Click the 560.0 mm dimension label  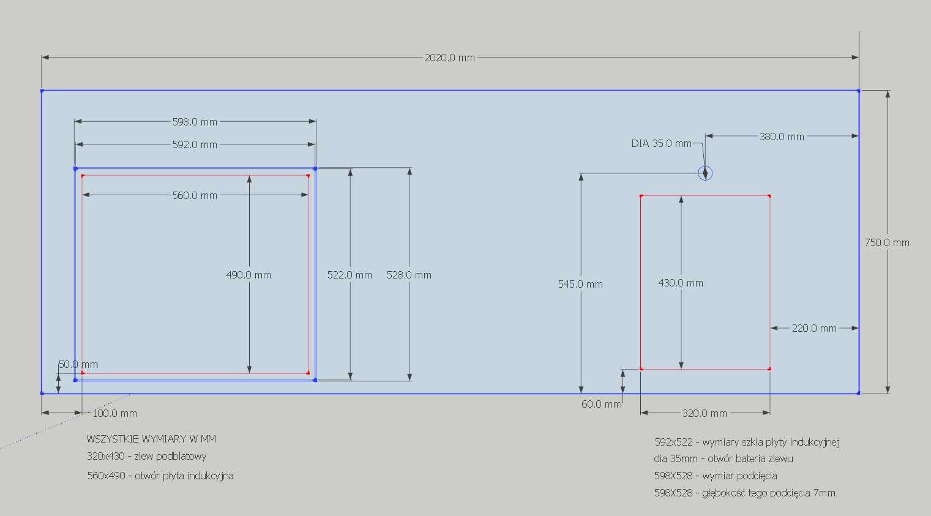point(195,195)
